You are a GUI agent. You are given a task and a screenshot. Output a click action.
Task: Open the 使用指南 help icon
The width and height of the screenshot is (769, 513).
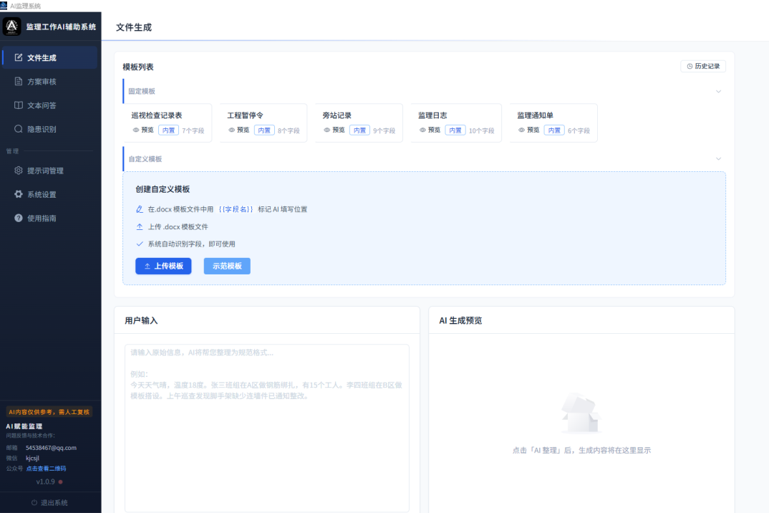click(x=19, y=218)
